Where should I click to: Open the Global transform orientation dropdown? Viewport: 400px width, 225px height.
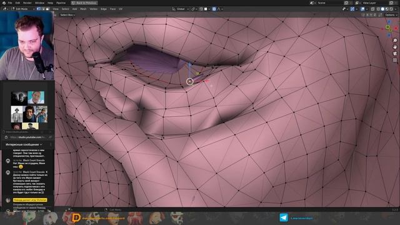tap(181, 9)
